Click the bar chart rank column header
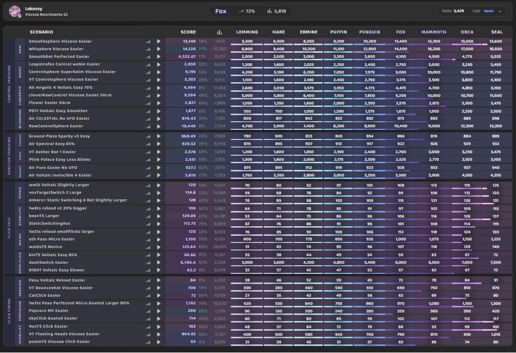Image resolution: width=516 pixels, height=353 pixels. pyautogui.click(x=220, y=32)
